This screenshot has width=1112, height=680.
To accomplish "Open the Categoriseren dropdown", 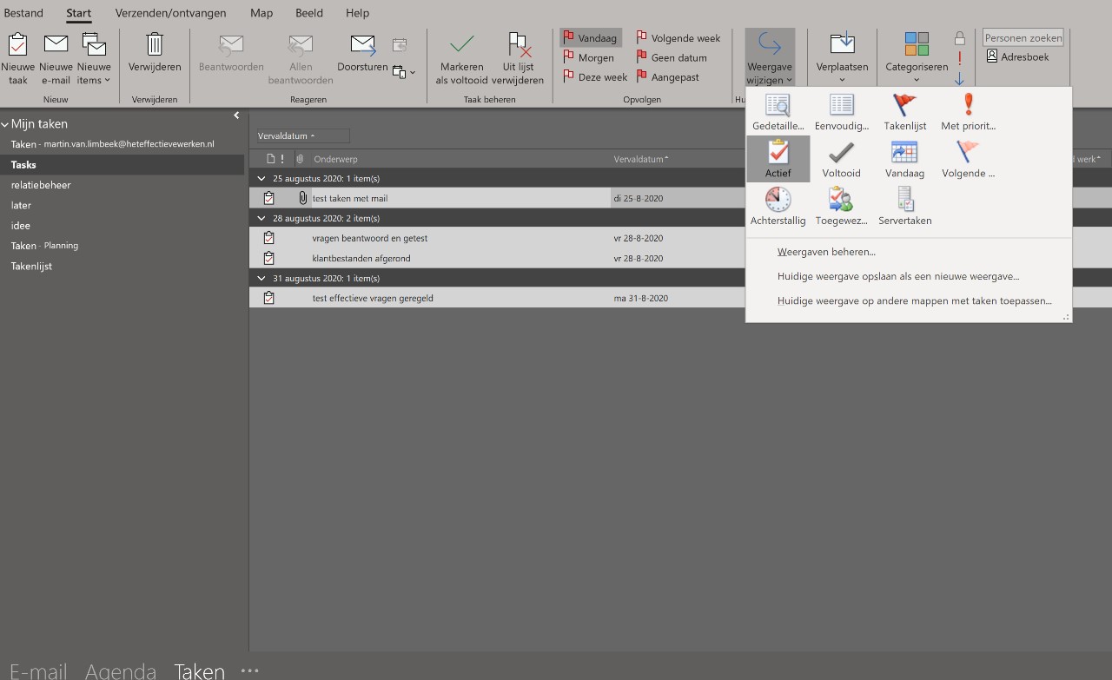I will point(917,59).
